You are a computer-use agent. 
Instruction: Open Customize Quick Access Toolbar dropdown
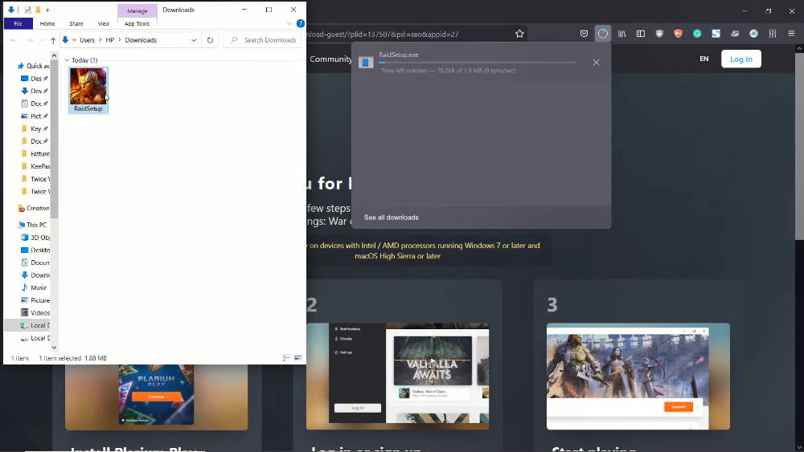tap(47, 10)
